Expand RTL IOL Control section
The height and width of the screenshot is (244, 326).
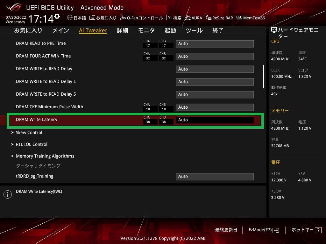click(32, 144)
